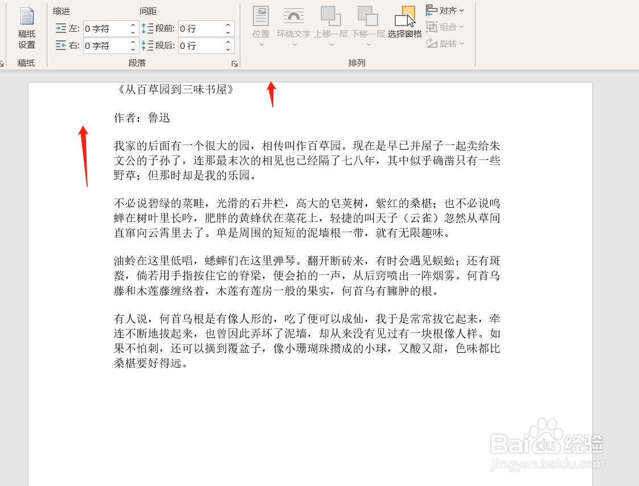This screenshot has height=486, width=639.
Task: Click the paragraph starting 油蛉在这里低唱
Action: 307,276
